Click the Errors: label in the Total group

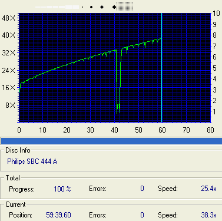(x=98, y=189)
